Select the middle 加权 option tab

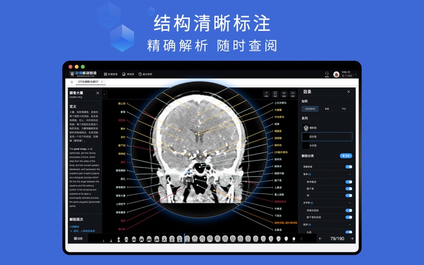(327, 109)
